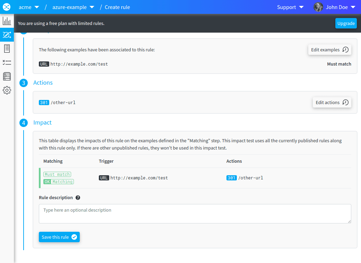The height and width of the screenshot is (263, 361).
Task: Open the rules sidebar icon
Action: click(x=7, y=35)
